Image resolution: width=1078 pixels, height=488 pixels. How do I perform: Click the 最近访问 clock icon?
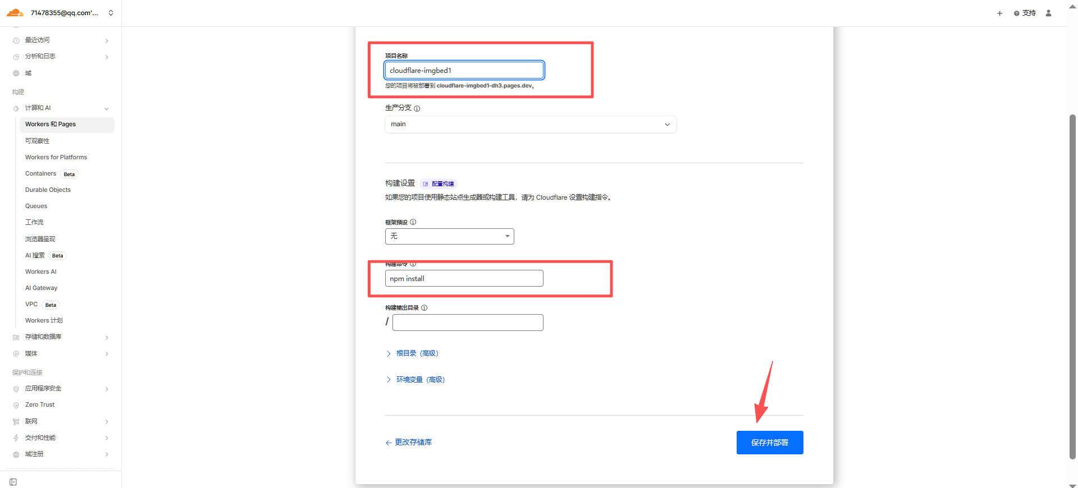point(16,40)
